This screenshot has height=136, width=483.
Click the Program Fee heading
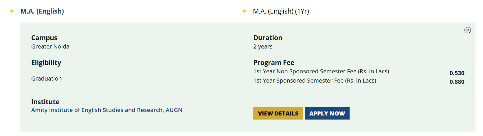coord(274,63)
